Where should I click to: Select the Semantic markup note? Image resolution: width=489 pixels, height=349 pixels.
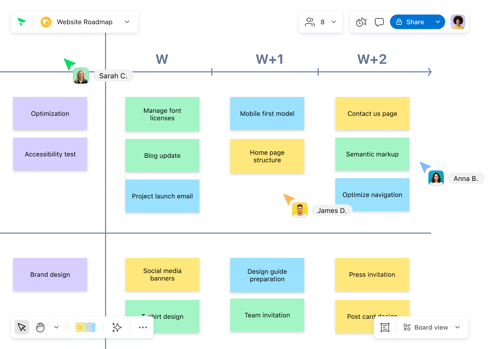click(x=372, y=154)
